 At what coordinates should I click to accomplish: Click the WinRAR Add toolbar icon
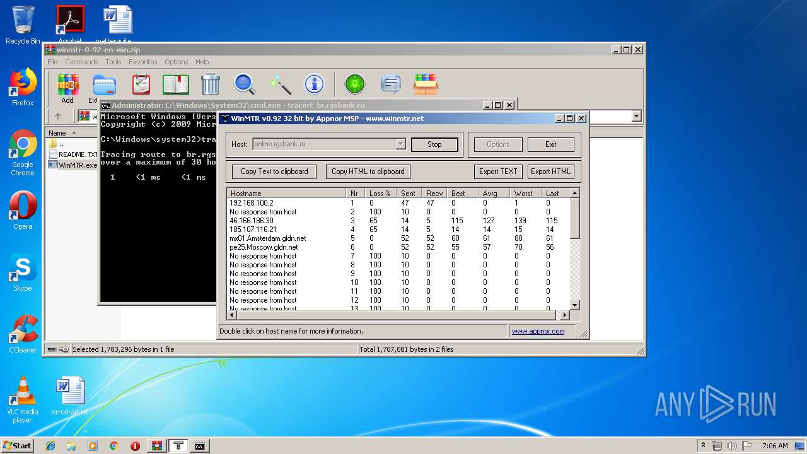click(67, 84)
